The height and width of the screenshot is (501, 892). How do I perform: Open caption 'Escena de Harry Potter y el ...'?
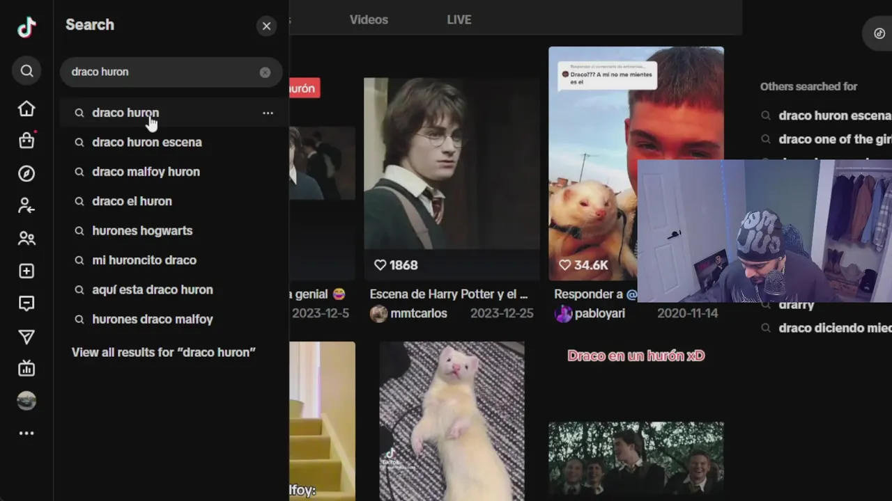pyautogui.click(x=449, y=294)
